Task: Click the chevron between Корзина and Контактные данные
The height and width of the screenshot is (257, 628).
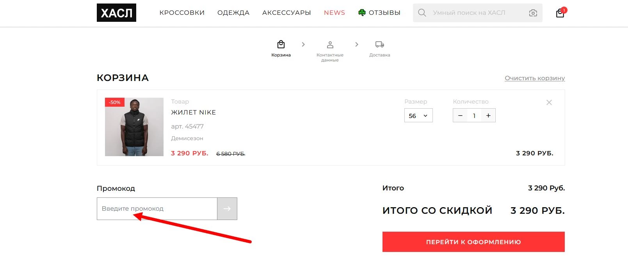Action: tap(303, 44)
